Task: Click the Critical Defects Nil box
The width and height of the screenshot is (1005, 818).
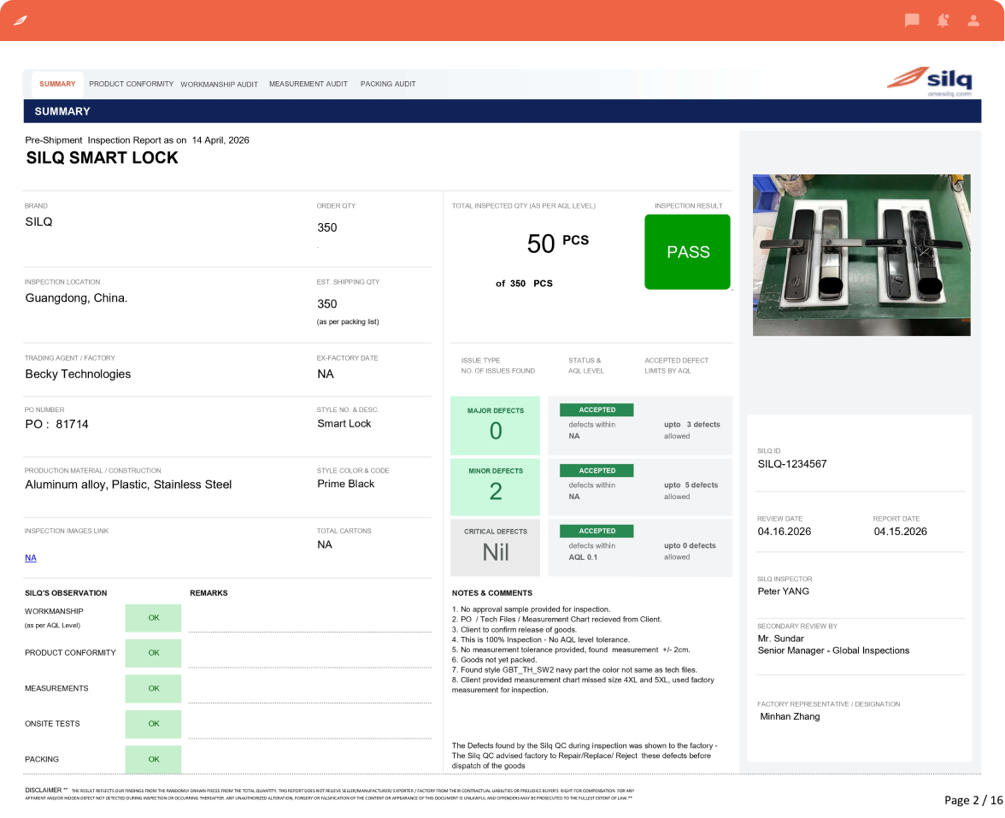Action: coord(496,547)
